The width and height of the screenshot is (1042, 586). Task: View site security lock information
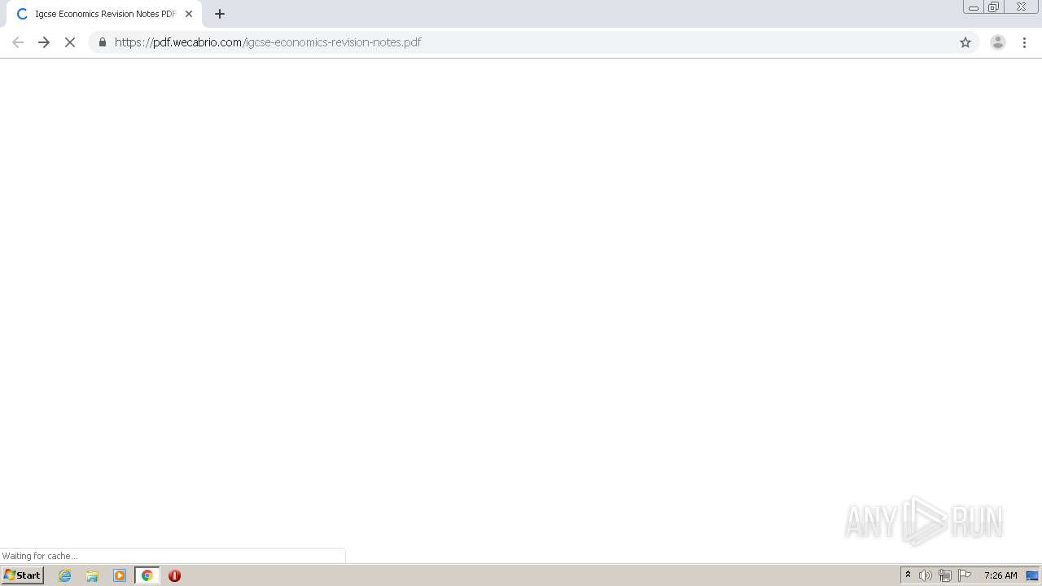[102, 42]
